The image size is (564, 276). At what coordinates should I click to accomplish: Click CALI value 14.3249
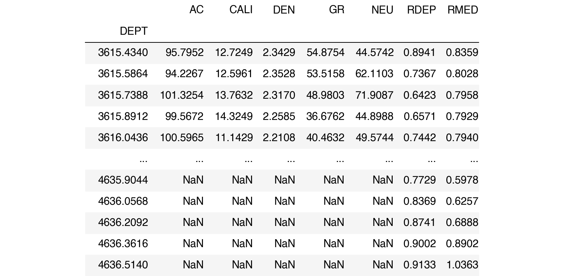pyautogui.click(x=234, y=116)
